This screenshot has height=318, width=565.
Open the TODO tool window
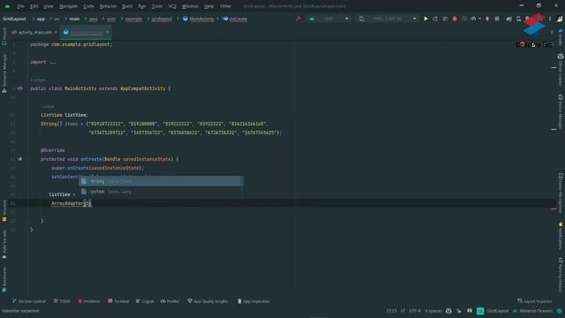[x=62, y=301]
